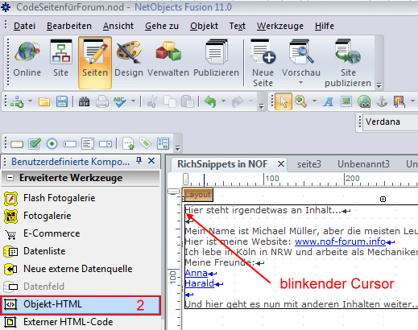This screenshot has height=330, width=418.
Task: Open the Datei menu
Action: pyautogui.click(x=24, y=26)
